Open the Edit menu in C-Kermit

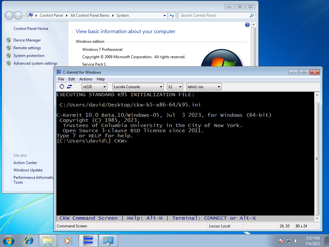coord(72,79)
